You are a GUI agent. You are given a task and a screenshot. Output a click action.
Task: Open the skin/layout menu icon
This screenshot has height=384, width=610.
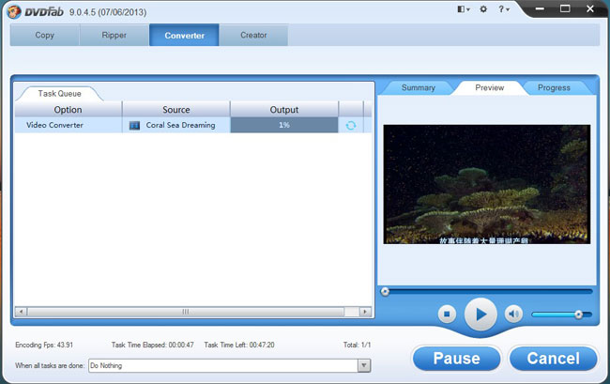pyautogui.click(x=463, y=9)
